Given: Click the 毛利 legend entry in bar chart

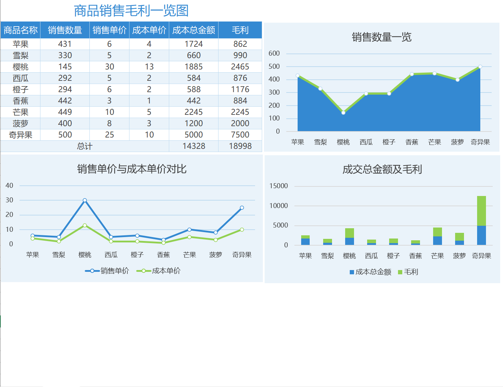Looking at the screenshot, I should pyautogui.click(x=408, y=272).
